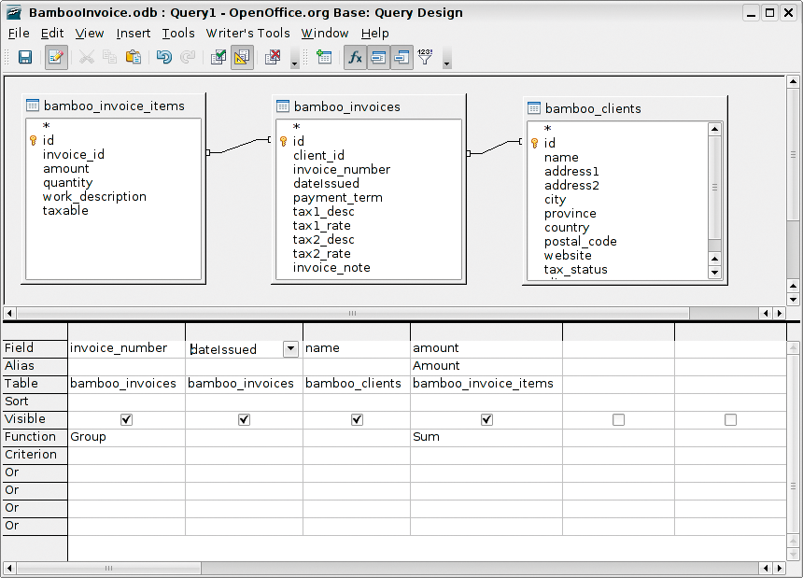This screenshot has width=803, height=578.
Task: Uncheck Visible for invoice_number column
Action: pos(126,420)
